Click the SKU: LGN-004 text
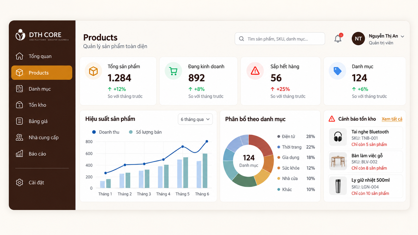 [365, 187]
